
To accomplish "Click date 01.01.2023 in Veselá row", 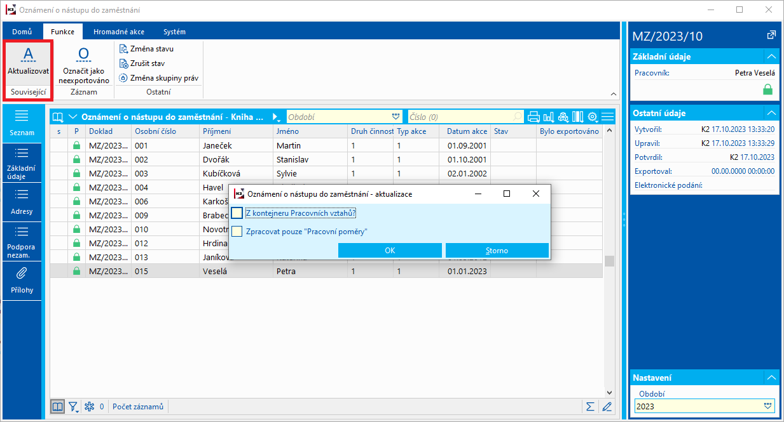I will tap(467, 271).
